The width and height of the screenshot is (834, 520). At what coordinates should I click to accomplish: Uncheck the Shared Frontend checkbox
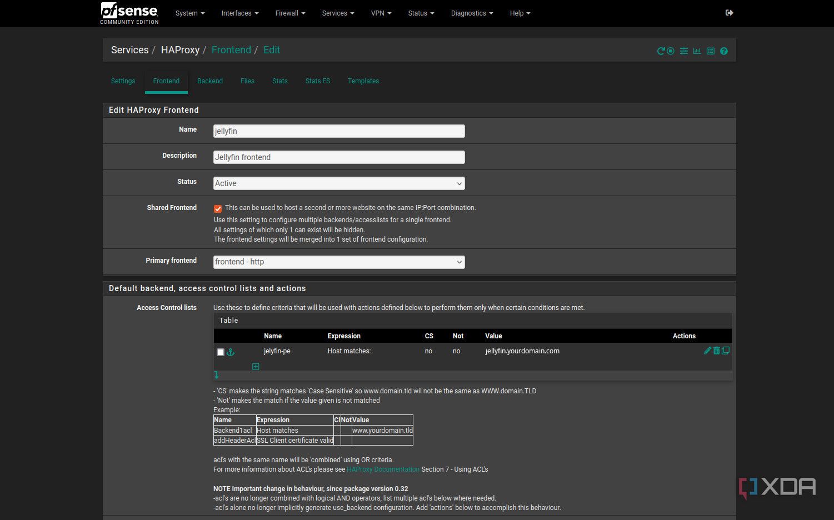coord(218,209)
